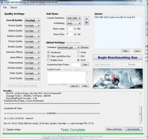Click the open cfg button
Viewport: 148px width, 139px height.
pos(74,86)
